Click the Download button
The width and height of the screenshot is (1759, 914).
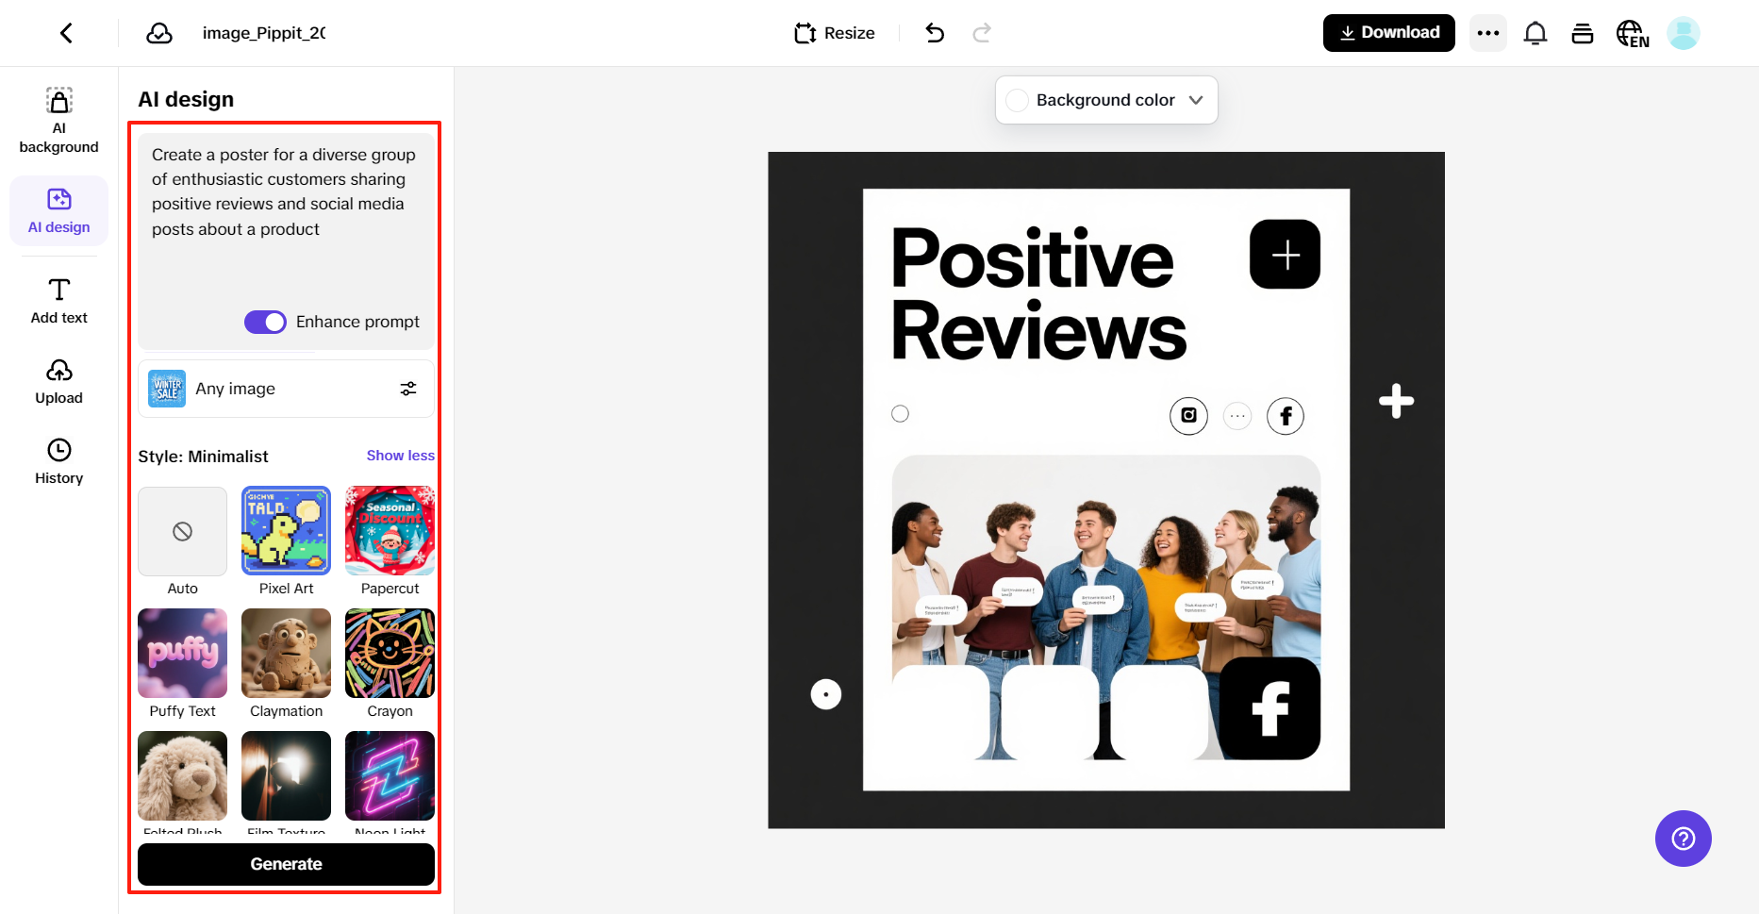1389,33
